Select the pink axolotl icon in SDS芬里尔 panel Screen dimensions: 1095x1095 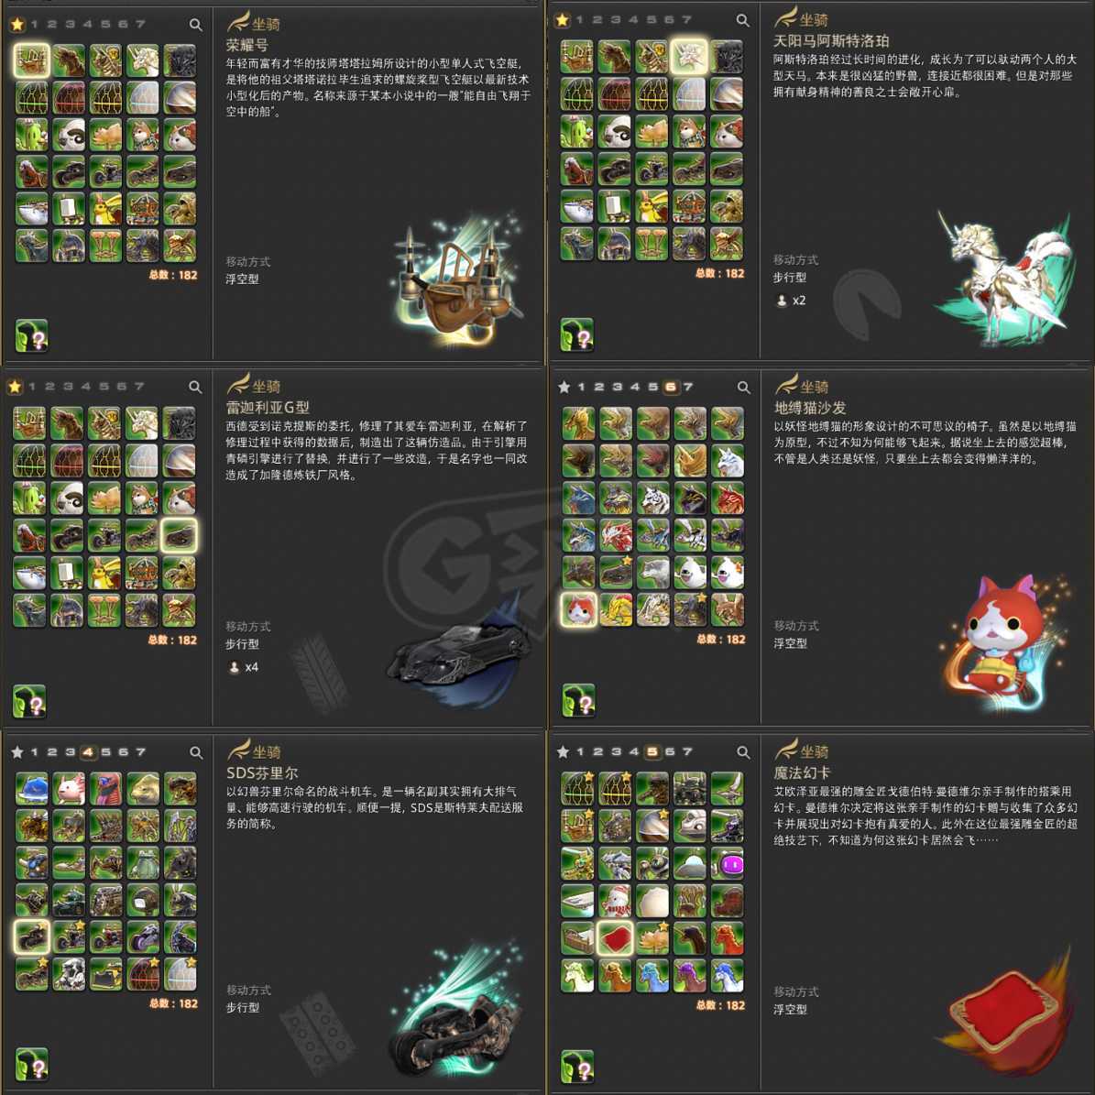69,788
